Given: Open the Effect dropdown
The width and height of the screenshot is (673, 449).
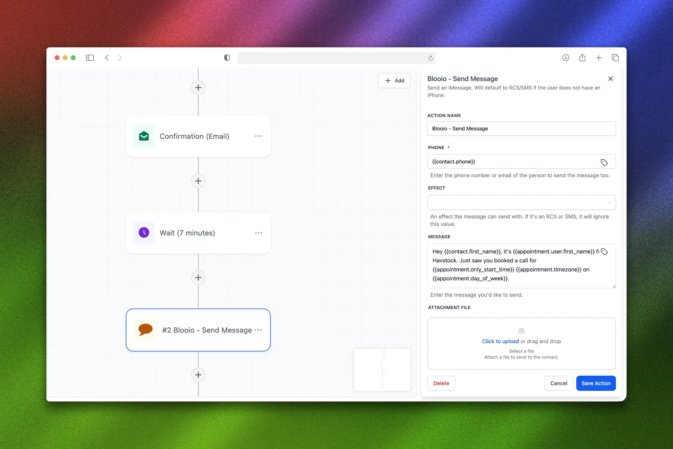Looking at the screenshot, I should (521, 202).
